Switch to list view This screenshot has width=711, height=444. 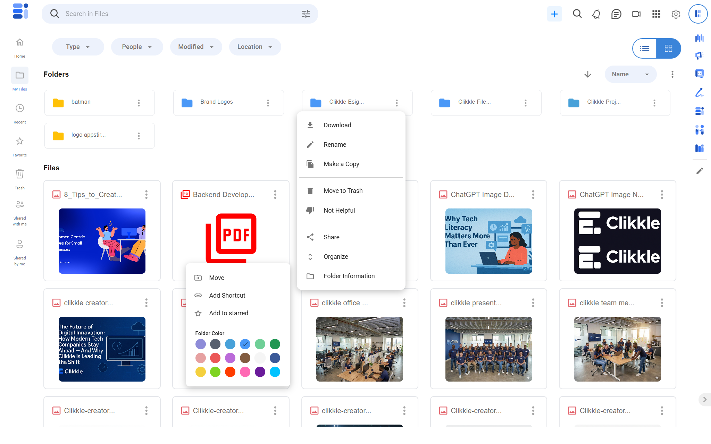pyautogui.click(x=645, y=48)
